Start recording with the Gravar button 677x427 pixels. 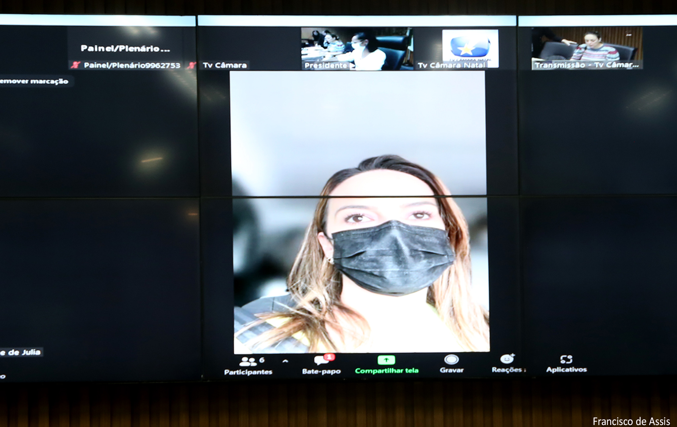pyautogui.click(x=452, y=360)
